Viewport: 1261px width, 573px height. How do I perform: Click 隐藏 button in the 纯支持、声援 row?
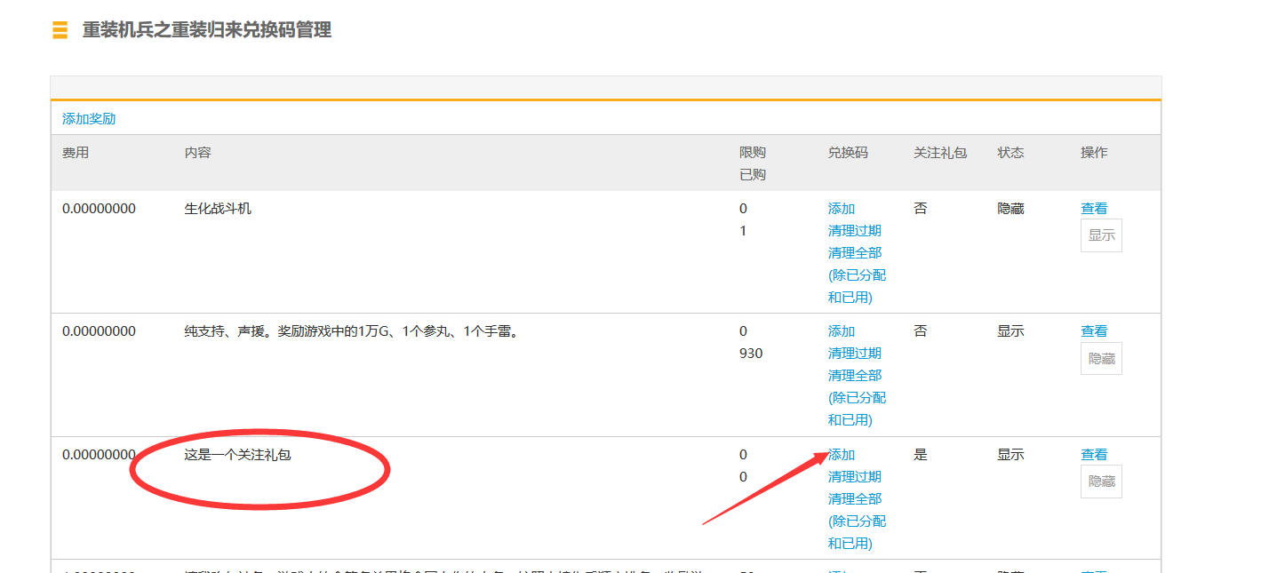pyautogui.click(x=1101, y=358)
